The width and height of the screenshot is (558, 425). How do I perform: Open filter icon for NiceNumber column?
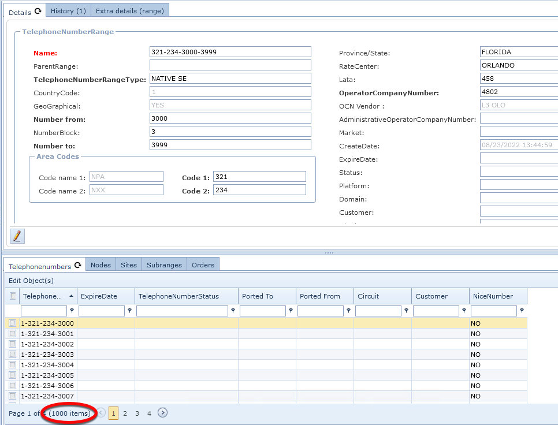pyautogui.click(x=522, y=311)
